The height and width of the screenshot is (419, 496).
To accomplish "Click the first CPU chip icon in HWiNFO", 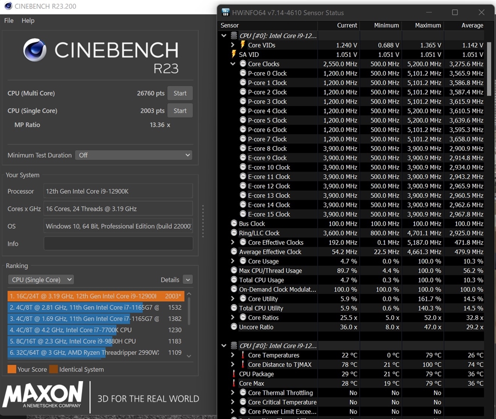I will (234, 35).
